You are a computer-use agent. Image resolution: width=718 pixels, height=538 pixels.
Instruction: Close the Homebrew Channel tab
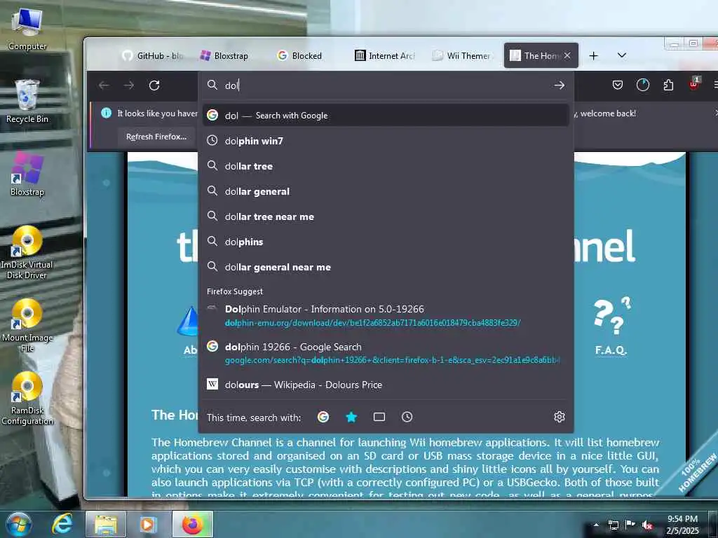[567, 55]
